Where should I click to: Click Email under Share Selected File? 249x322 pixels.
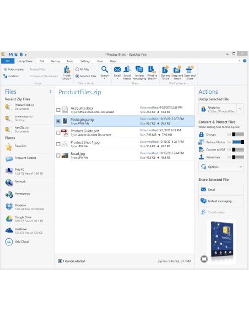[221, 190]
